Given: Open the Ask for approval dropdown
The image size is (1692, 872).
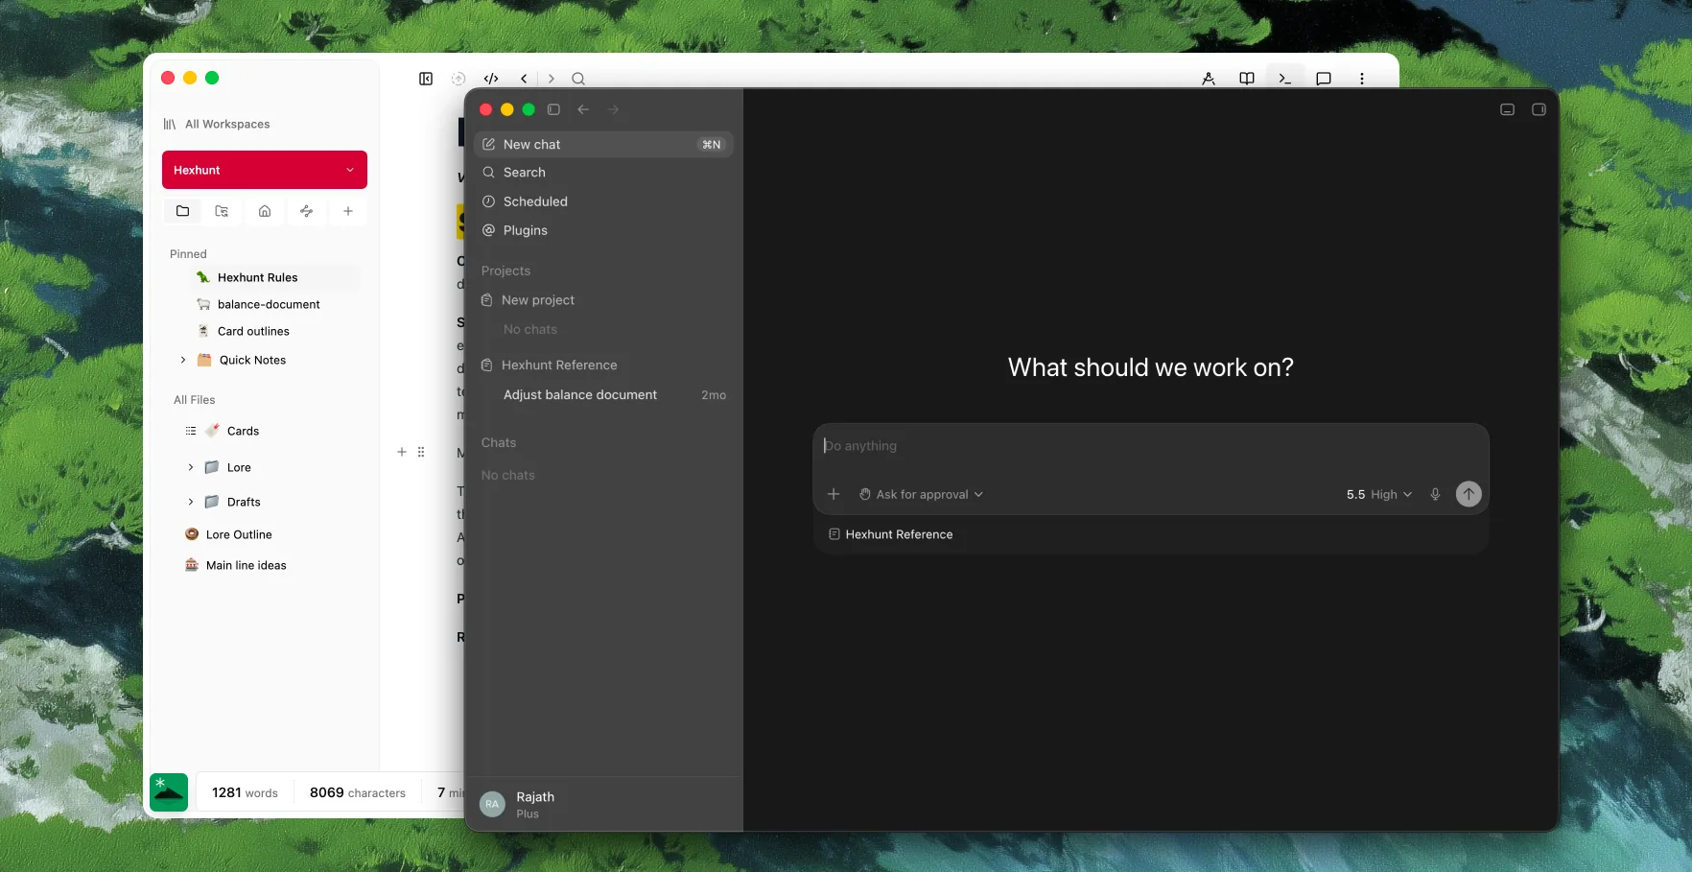Looking at the screenshot, I should (x=921, y=494).
